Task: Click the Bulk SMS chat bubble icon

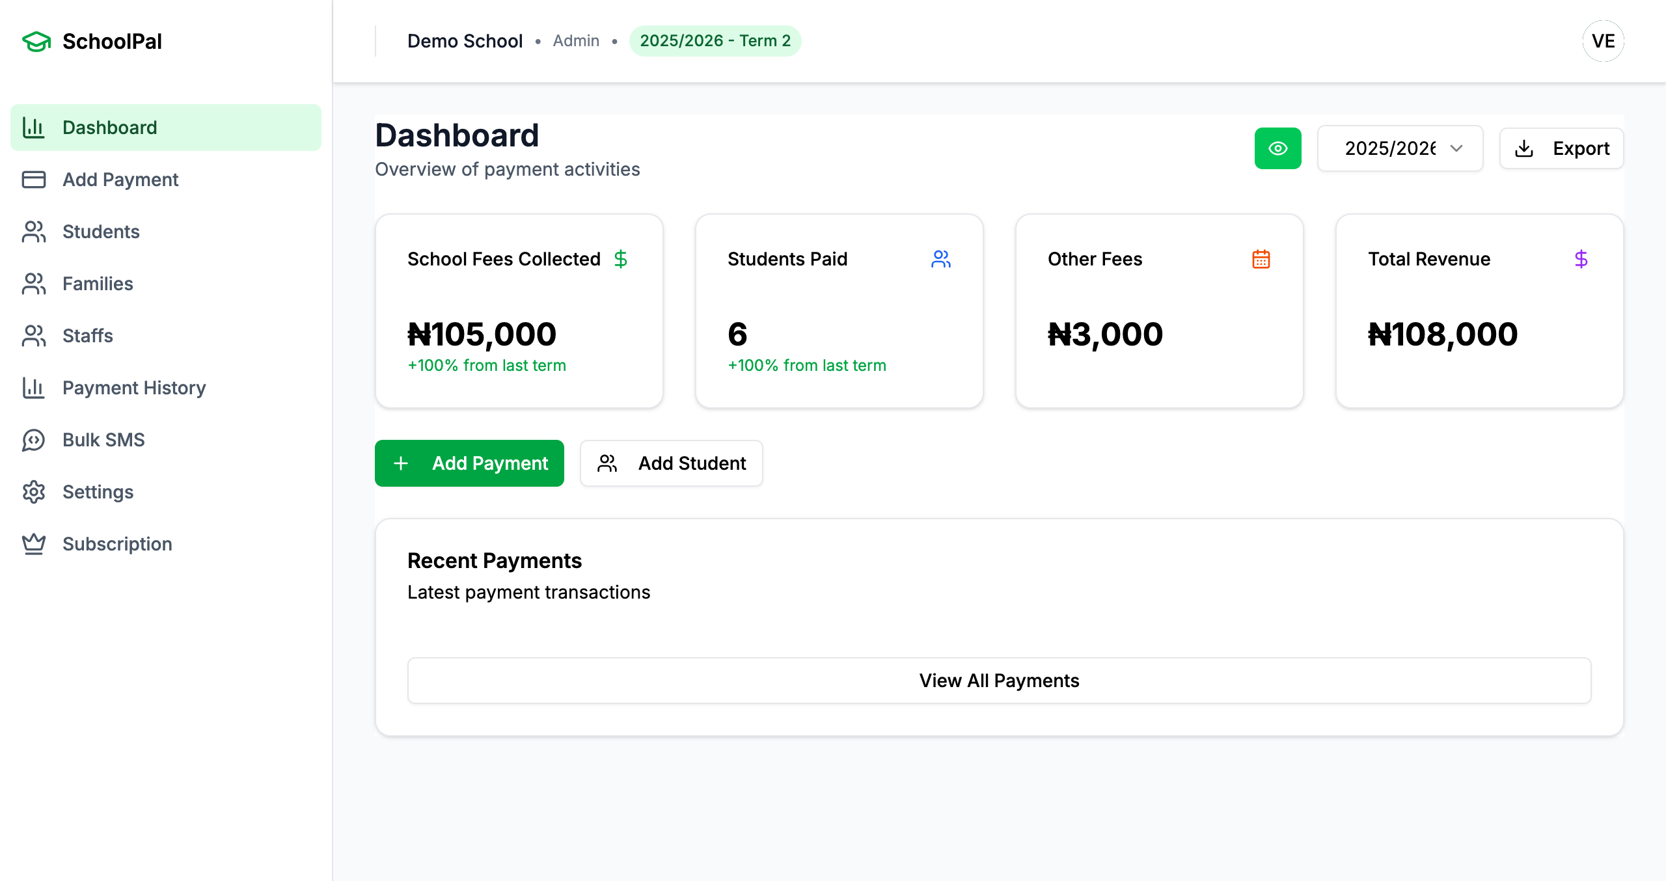Action: coord(34,440)
